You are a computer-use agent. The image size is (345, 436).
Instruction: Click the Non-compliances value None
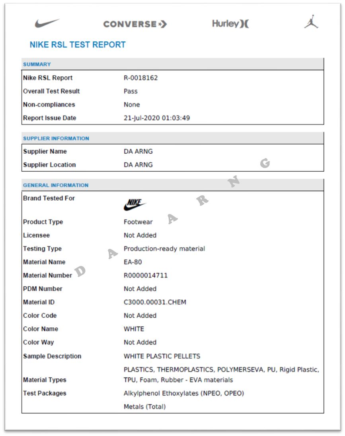pos(132,105)
